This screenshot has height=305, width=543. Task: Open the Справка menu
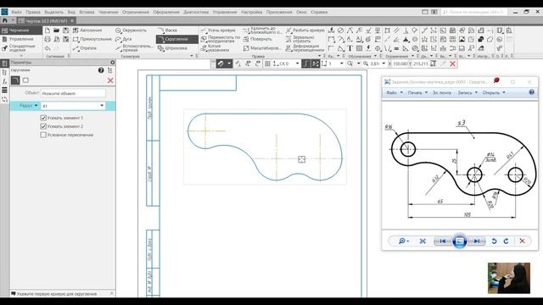pyautogui.click(x=319, y=12)
